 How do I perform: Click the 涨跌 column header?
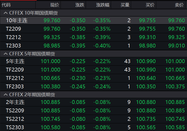pos(80,5)
